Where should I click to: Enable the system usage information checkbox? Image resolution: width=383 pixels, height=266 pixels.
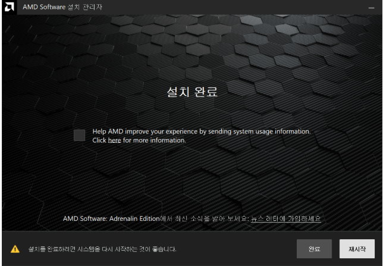tap(79, 135)
